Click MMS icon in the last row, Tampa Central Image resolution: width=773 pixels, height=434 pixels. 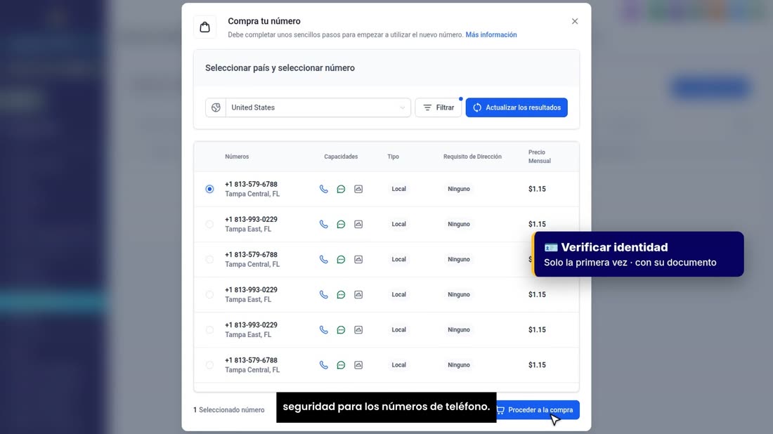(x=358, y=365)
